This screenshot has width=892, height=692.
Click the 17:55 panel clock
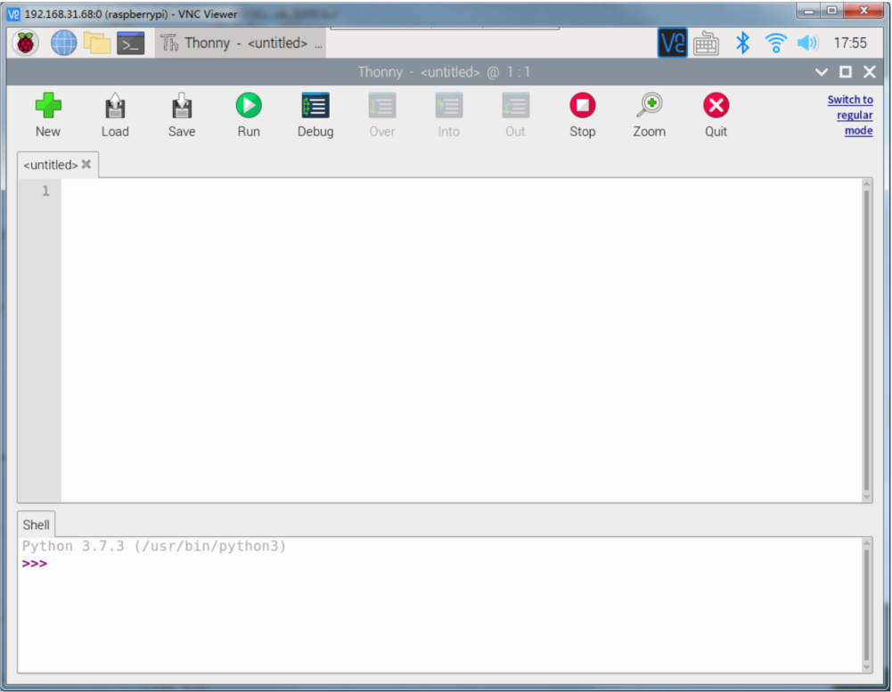point(850,44)
